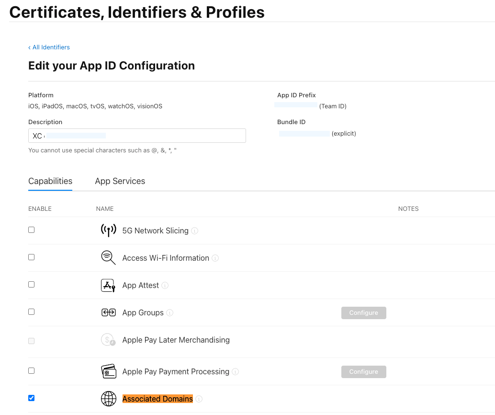Enable Apple Pay Payment Processing checkbox
This screenshot has width=495, height=415.
click(31, 370)
